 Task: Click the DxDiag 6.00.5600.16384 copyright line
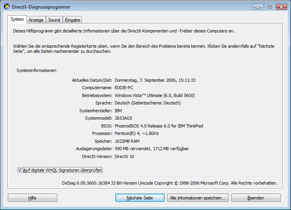169,183
